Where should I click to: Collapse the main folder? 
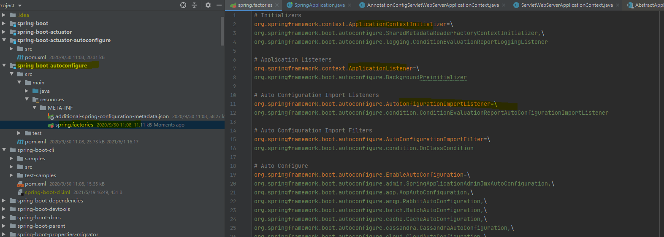click(19, 82)
